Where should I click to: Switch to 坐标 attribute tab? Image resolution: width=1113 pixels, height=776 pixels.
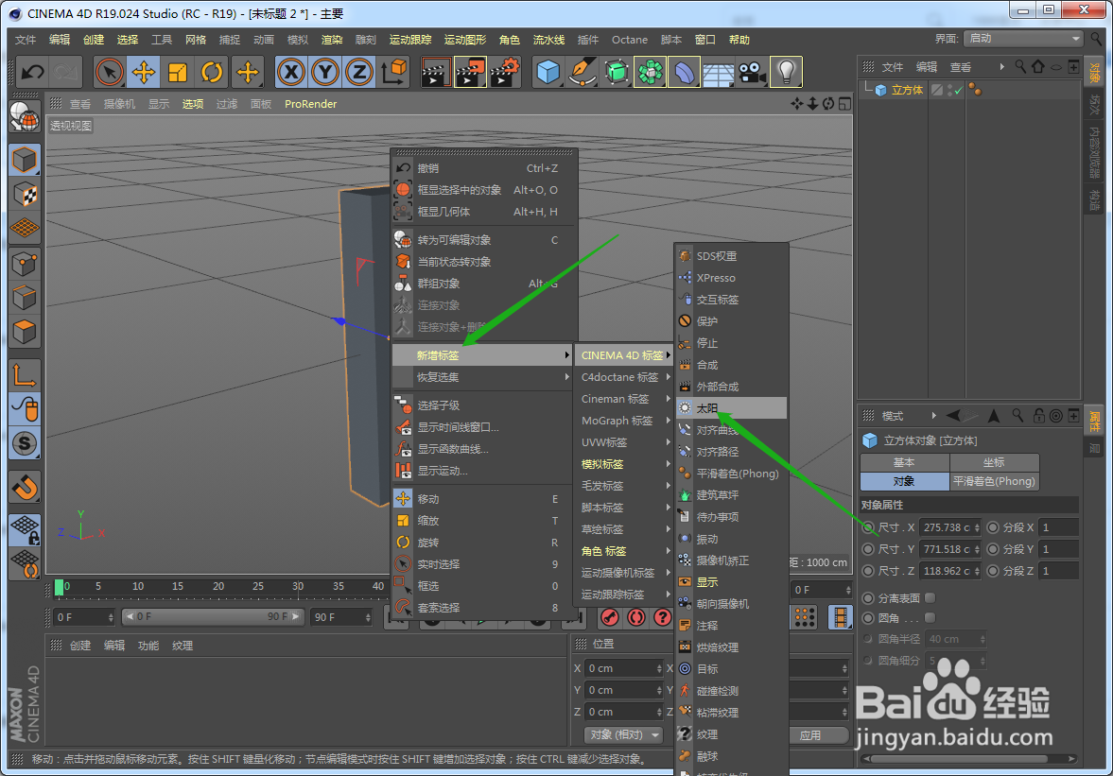tap(994, 462)
